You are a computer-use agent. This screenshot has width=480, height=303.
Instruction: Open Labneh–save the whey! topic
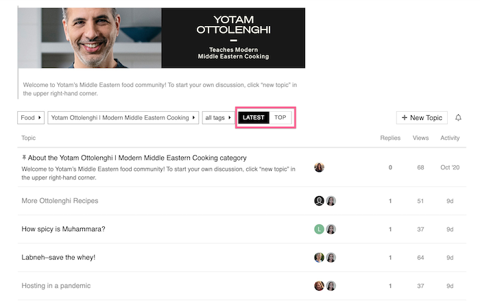[58, 257]
